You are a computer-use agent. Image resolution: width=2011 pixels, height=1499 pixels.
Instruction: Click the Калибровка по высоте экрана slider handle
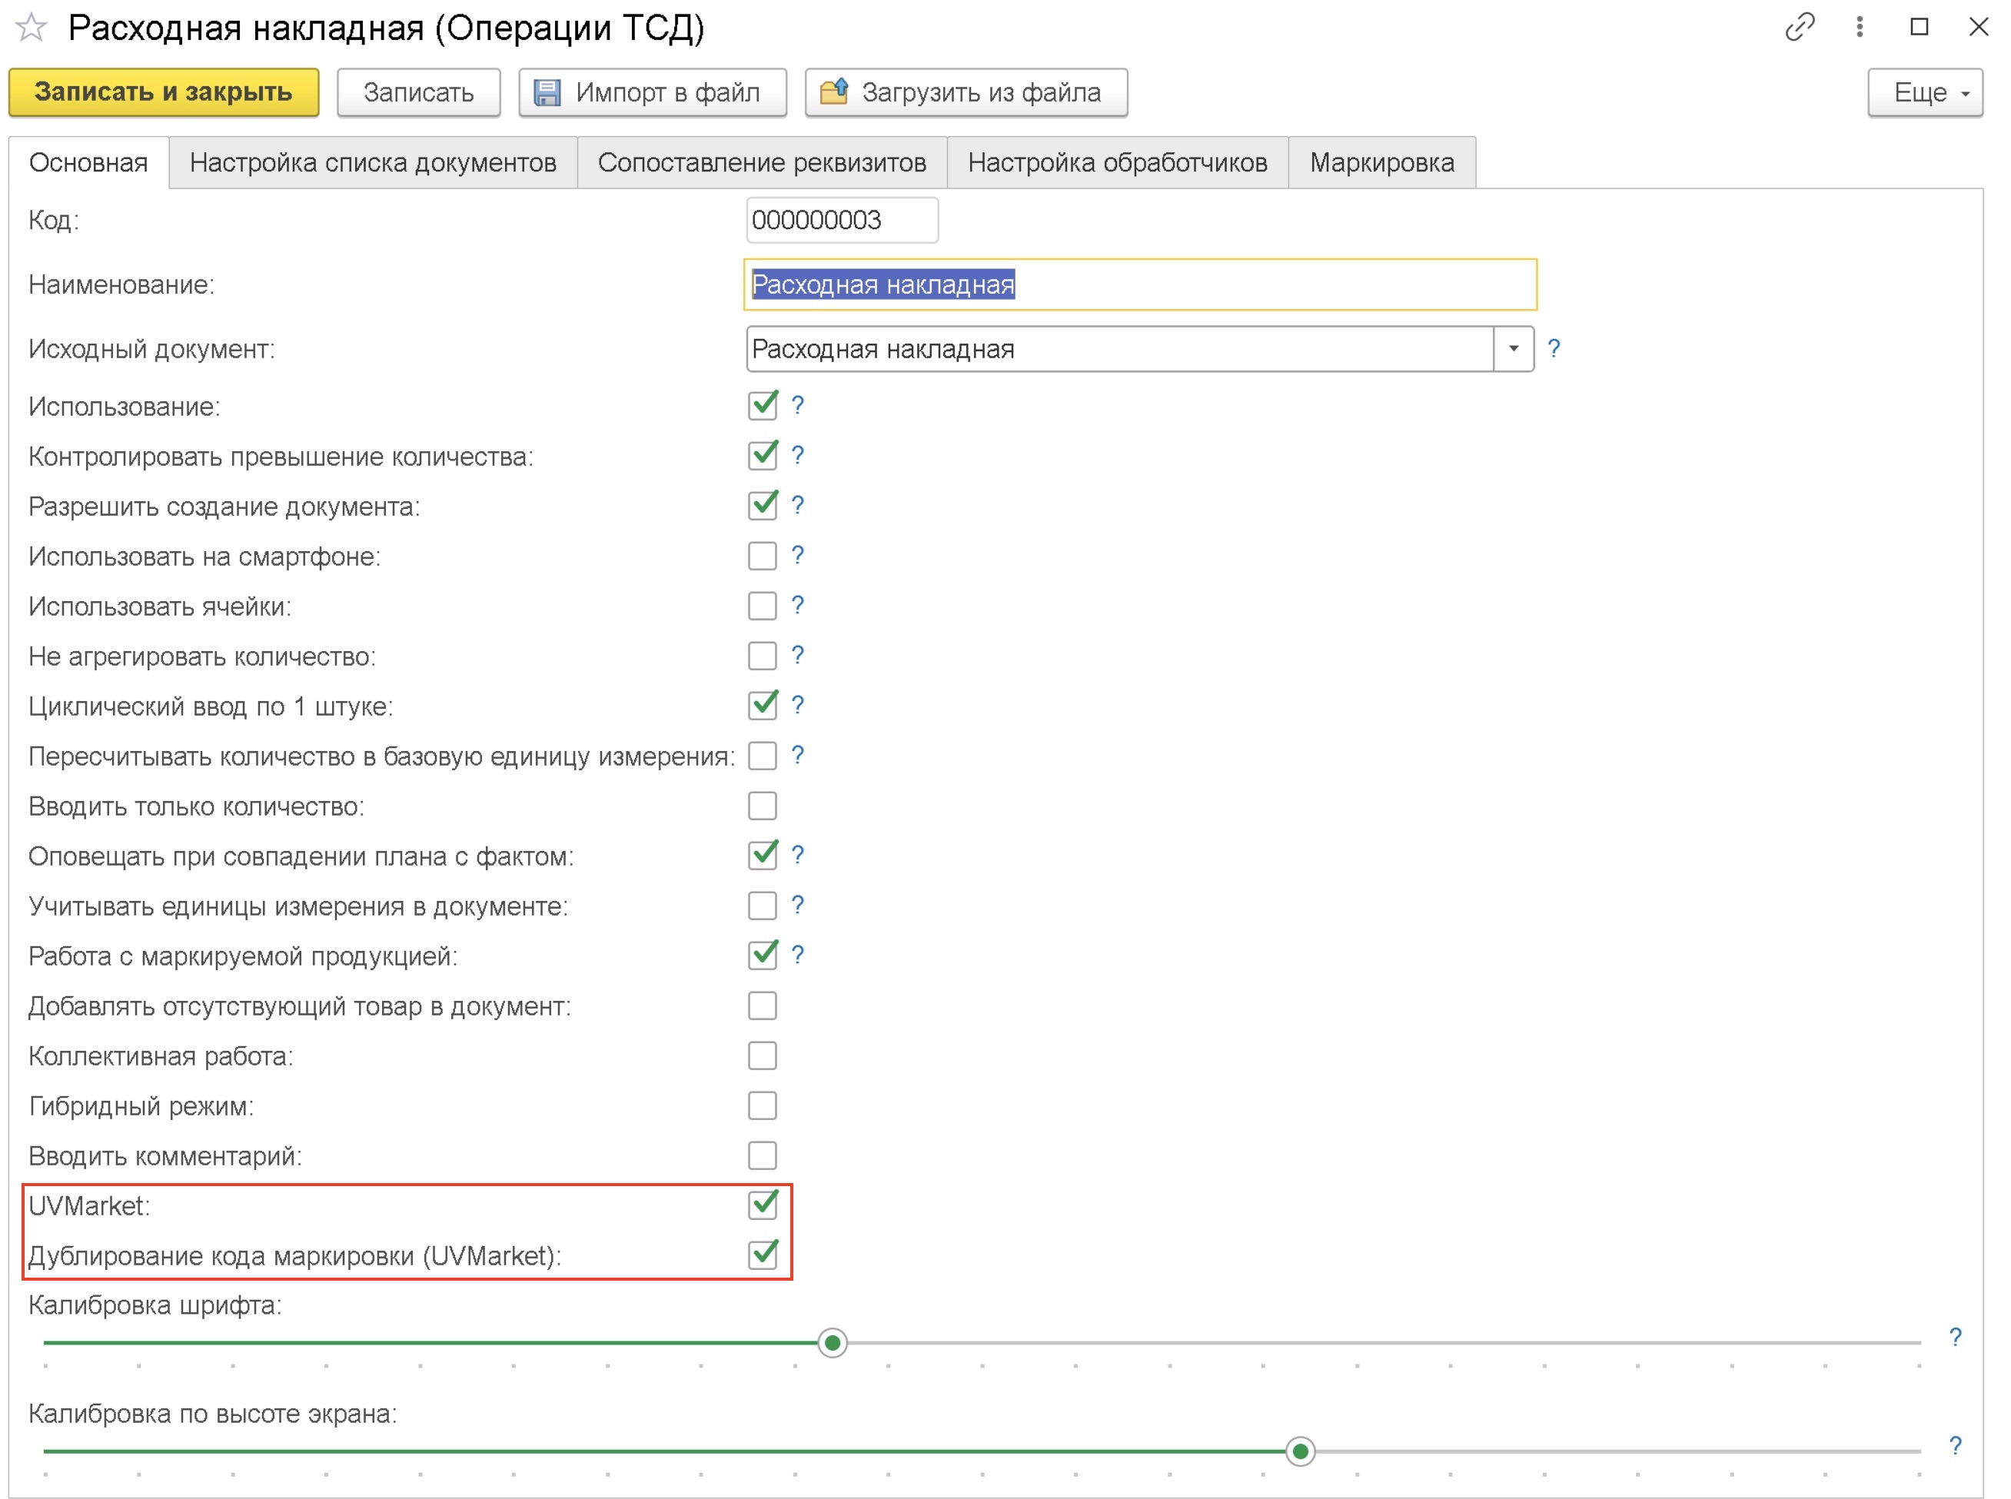point(1299,1451)
